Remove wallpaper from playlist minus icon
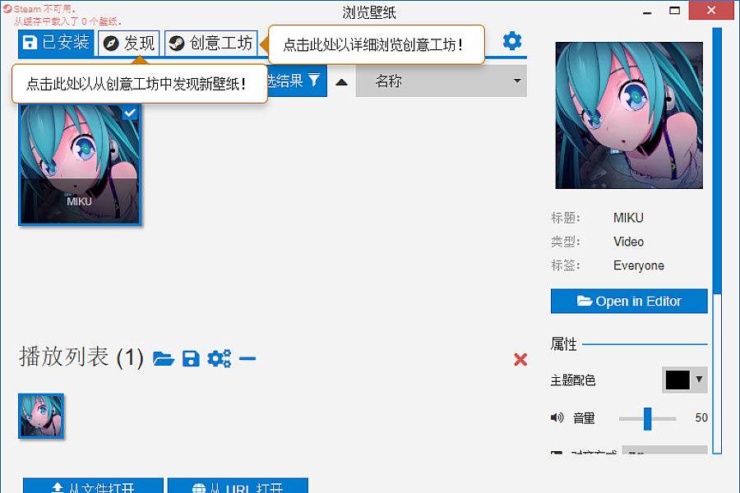 (247, 358)
